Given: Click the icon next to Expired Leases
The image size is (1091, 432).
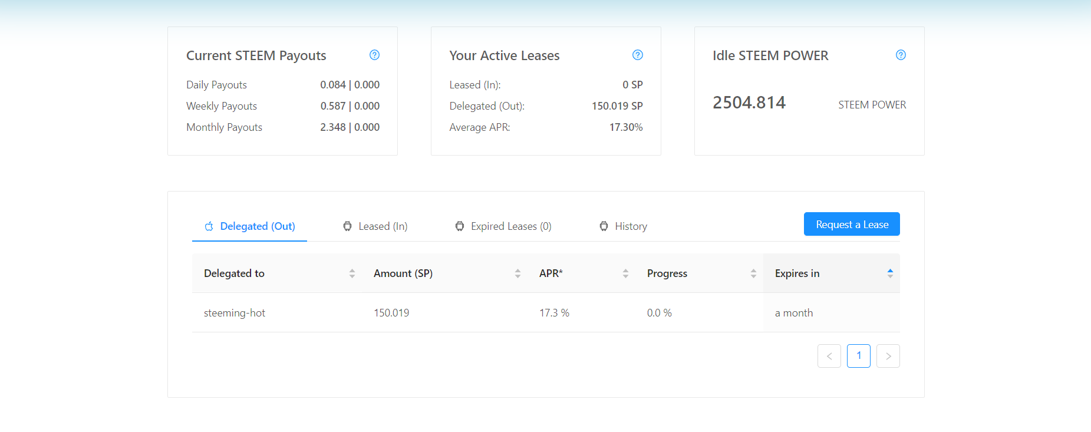Looking at the screenshot, I should (x=460, y=226).
